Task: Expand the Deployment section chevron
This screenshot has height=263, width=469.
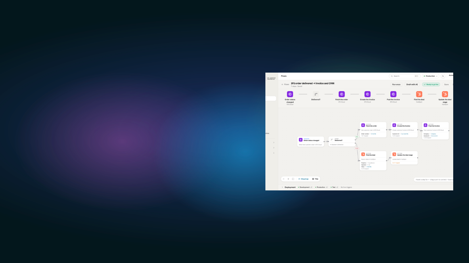Action: 282,187
